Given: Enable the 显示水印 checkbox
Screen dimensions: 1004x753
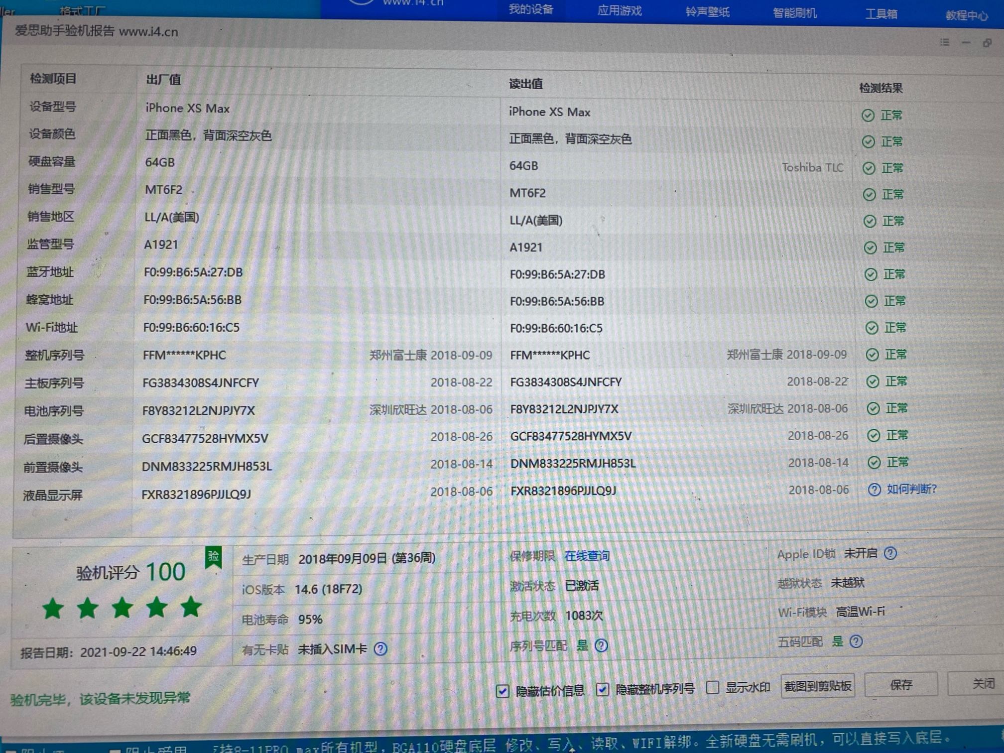Looking at the screenshot, I should pos(713,688).
